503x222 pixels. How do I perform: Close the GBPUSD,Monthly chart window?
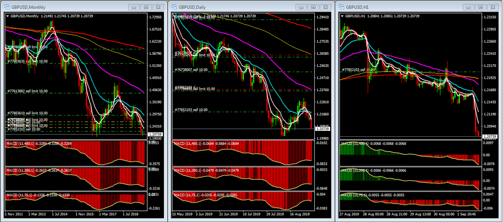click(x=158, y=7)
